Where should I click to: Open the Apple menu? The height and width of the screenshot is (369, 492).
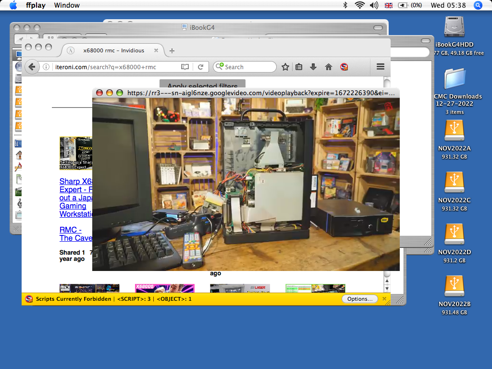pos(13,5)
